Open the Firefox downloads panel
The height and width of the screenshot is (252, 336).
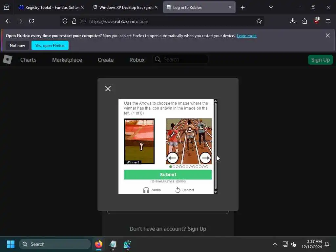pyautogui.click(x=292, y=21)
